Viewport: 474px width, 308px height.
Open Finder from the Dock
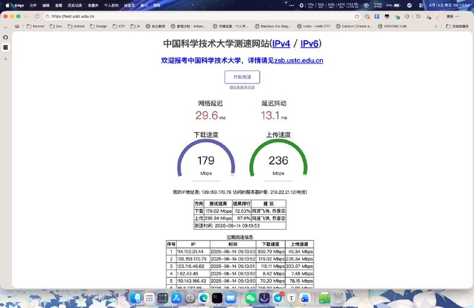click(136, 299)
